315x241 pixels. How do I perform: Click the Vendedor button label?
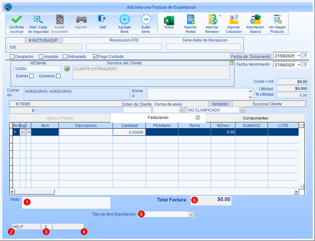coord(220,104)
